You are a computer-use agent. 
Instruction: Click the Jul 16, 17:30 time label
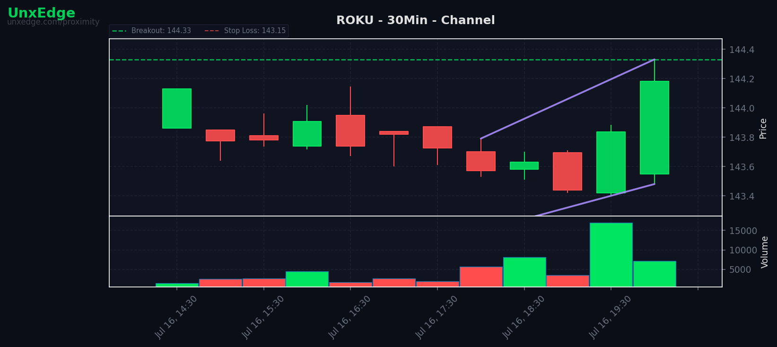click(437, 317)
